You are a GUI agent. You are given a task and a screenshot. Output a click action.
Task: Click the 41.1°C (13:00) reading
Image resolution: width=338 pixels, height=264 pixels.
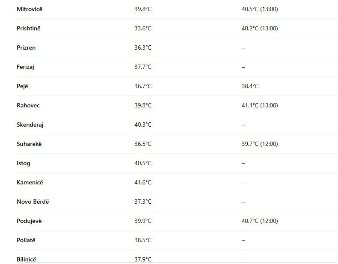click(260, 105)
